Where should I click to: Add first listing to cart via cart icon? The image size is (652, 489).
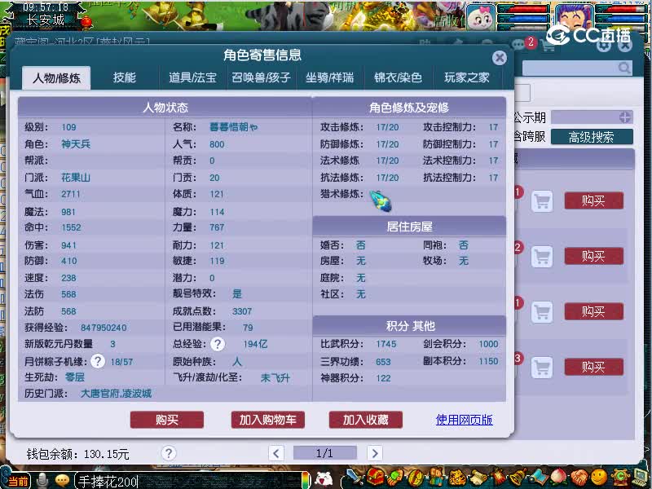[x=542, y=201]
